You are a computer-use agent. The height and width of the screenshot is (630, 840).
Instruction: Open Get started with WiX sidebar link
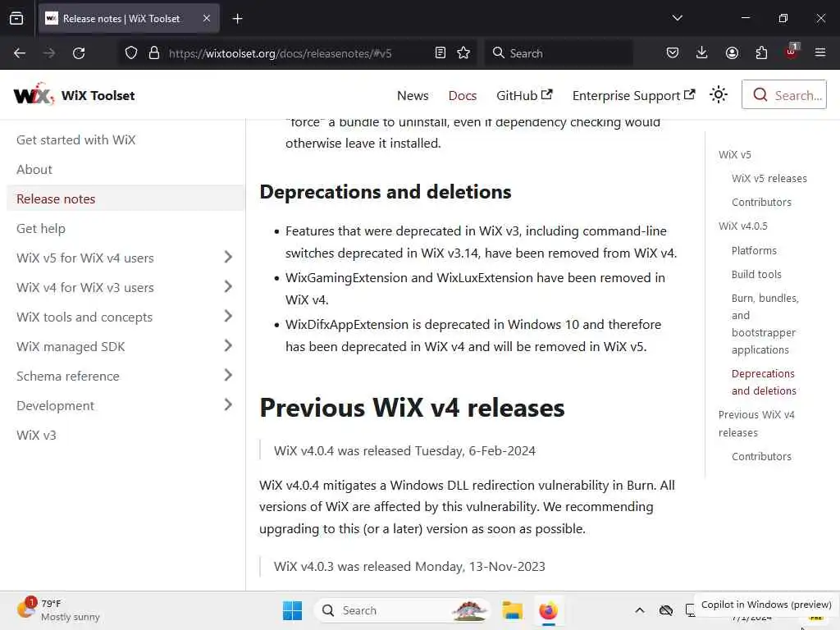tap(75, 139)
